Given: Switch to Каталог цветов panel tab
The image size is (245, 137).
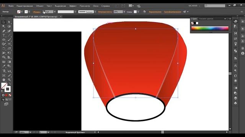Looking at the screenshot, I should point(206,19).
